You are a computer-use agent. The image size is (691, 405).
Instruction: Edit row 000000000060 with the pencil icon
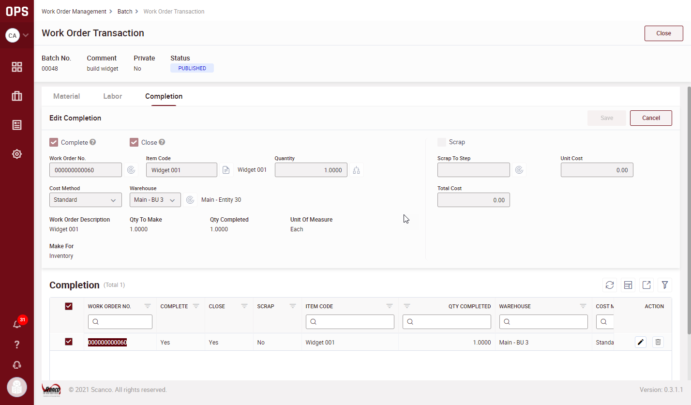click(641, 342)
